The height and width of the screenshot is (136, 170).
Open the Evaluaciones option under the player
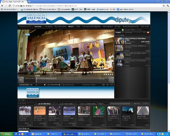(x=69, y=85)
